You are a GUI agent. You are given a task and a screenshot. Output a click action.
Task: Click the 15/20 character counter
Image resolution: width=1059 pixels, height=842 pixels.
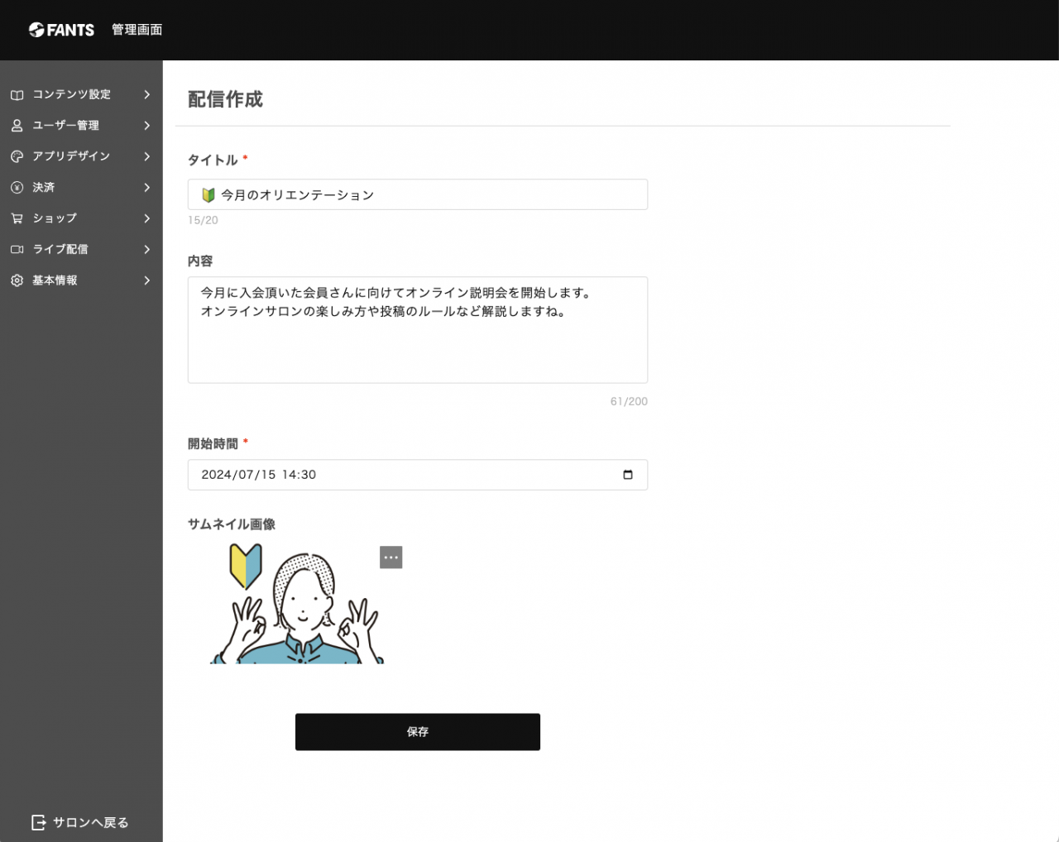tap(203, 220)
